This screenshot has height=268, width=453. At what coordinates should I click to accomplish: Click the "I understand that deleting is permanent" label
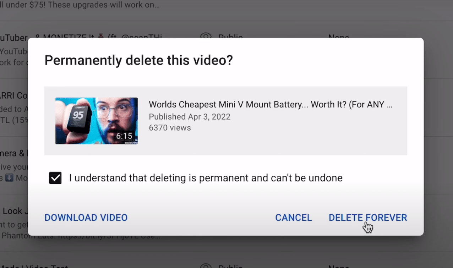coord(206,178)
